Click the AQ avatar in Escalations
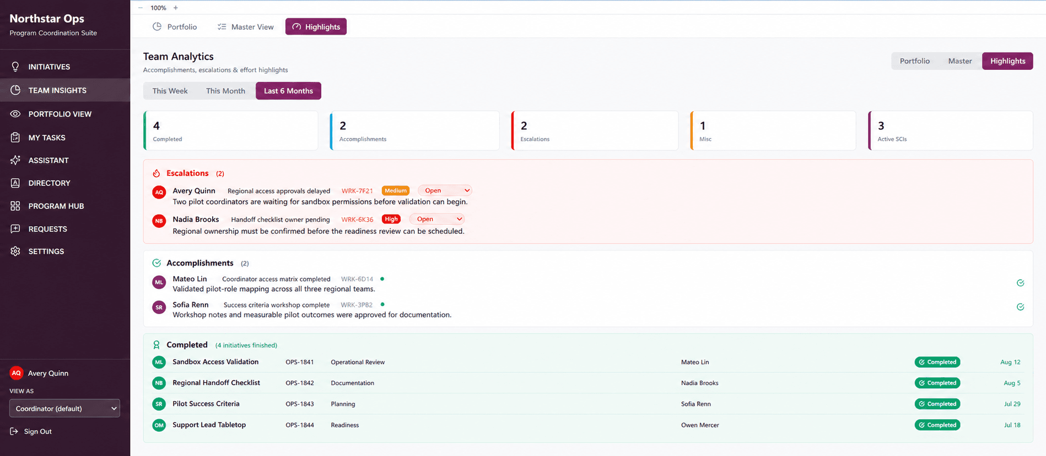 [x=159, y=192]
